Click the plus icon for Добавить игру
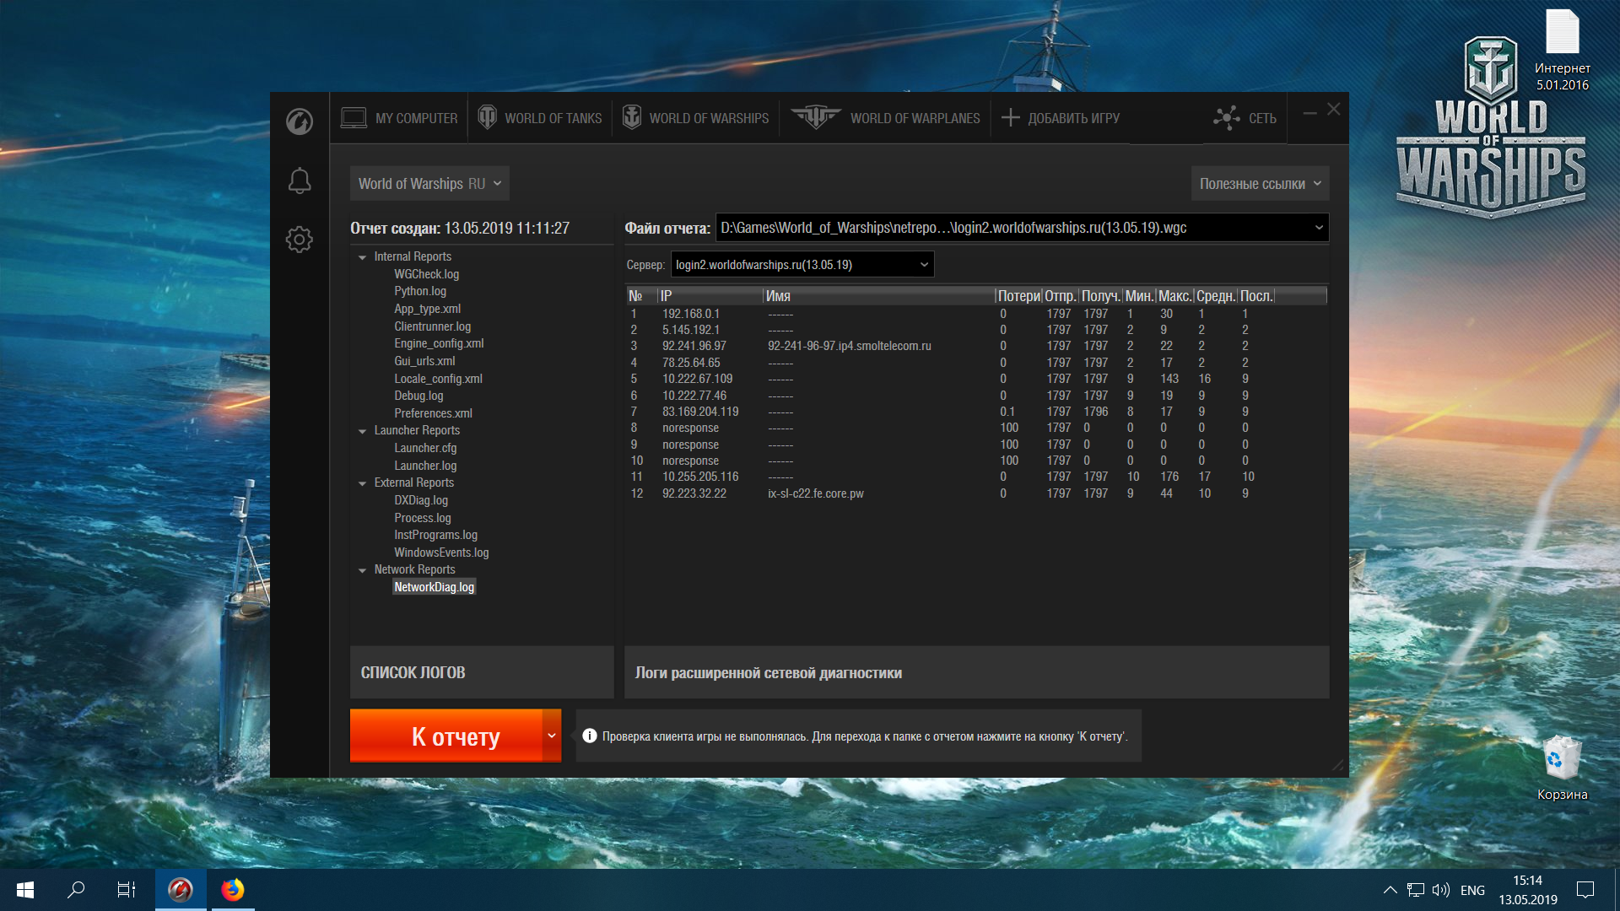The height and width of the screenshot is (911, 1620). [x=1010, y=118]
